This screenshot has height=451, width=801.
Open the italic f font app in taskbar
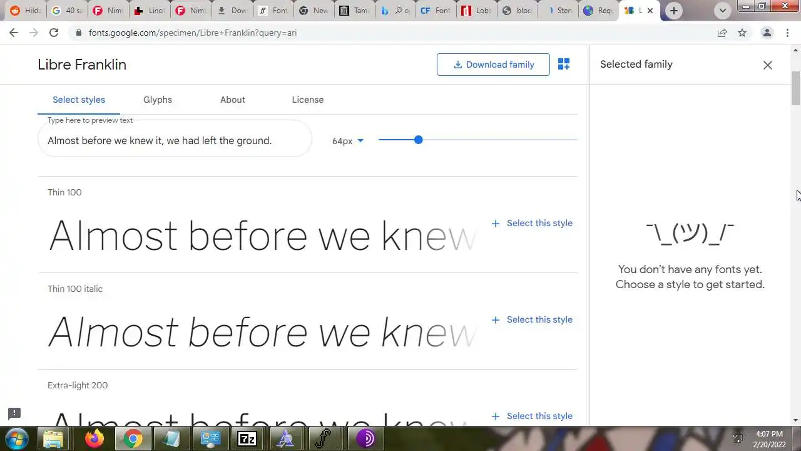(324, 438)
